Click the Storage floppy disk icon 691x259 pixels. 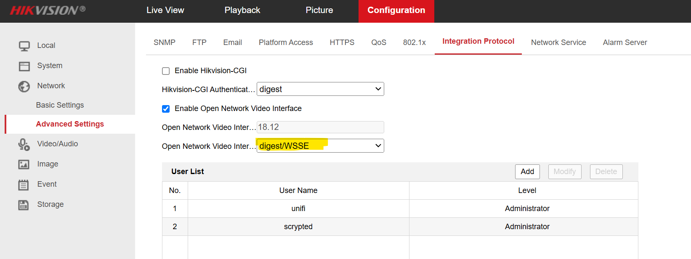point(24,205)
